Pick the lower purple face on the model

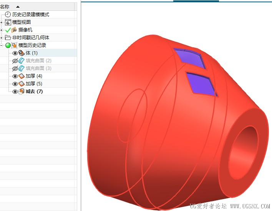click(201, 84)
